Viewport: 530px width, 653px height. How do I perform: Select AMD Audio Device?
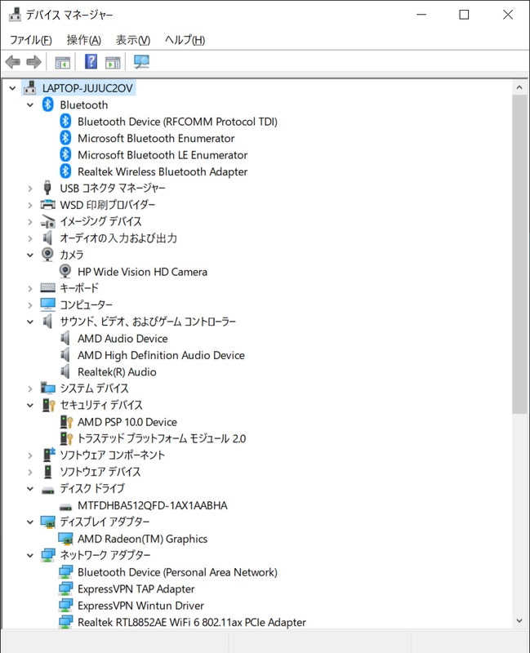click(x=122, y=338)
